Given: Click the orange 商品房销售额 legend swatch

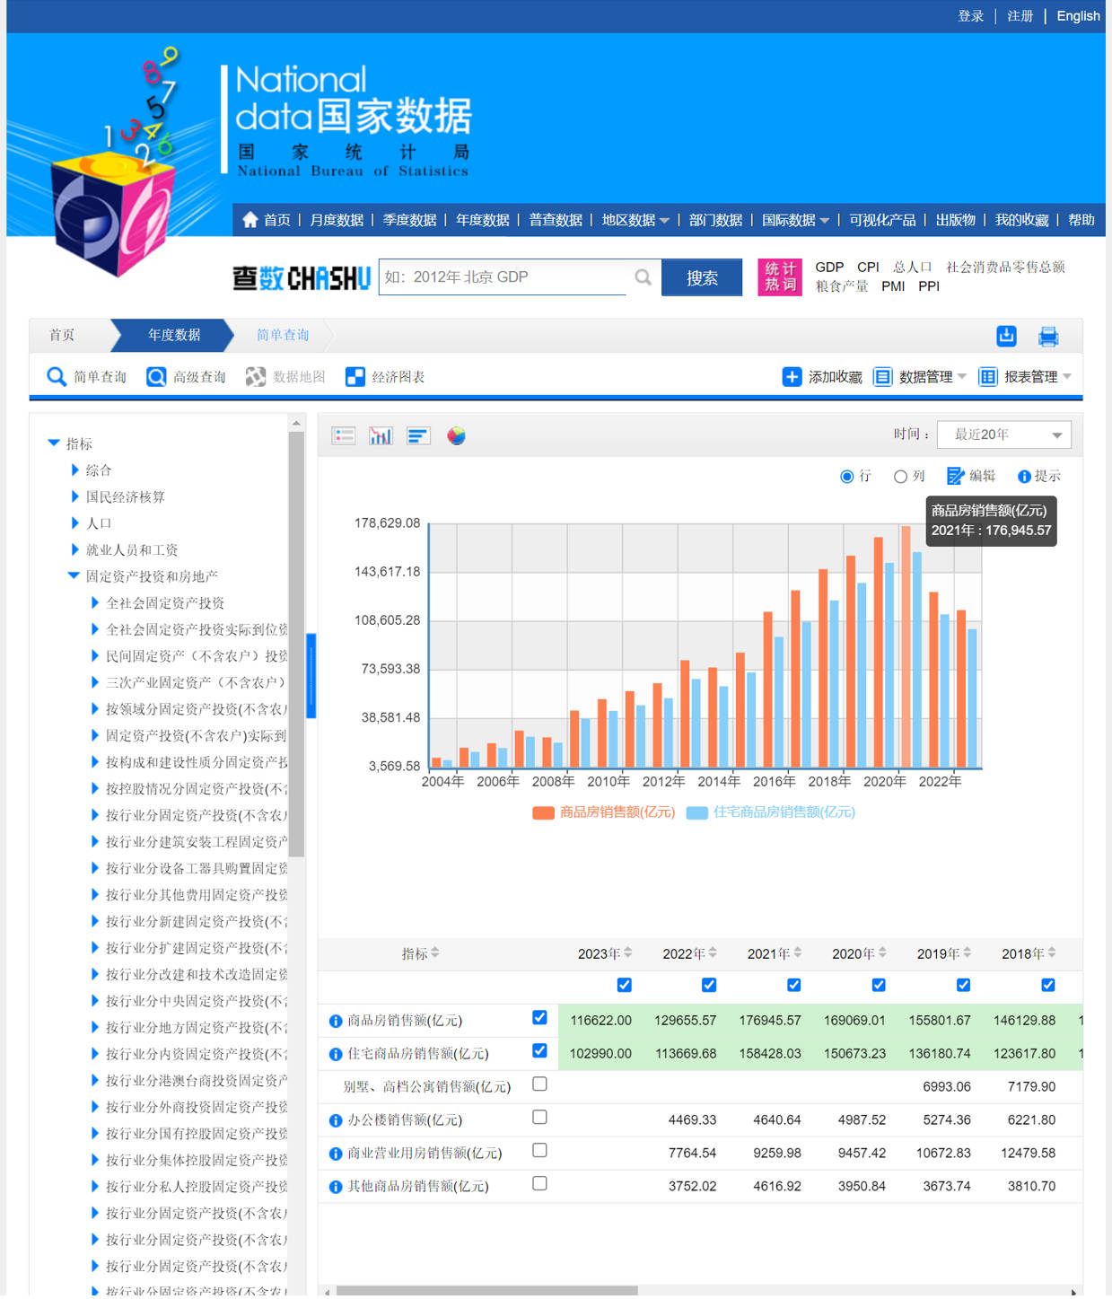Looking at the screenshot, I should pos(543,812).
